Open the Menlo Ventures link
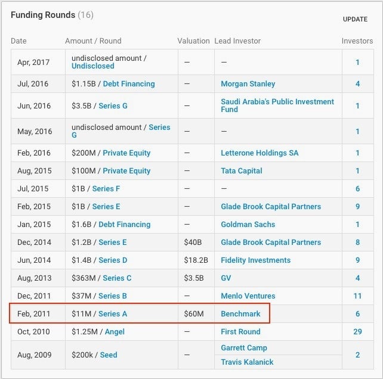This screenshot has height=379, width=383. [248, 296]
